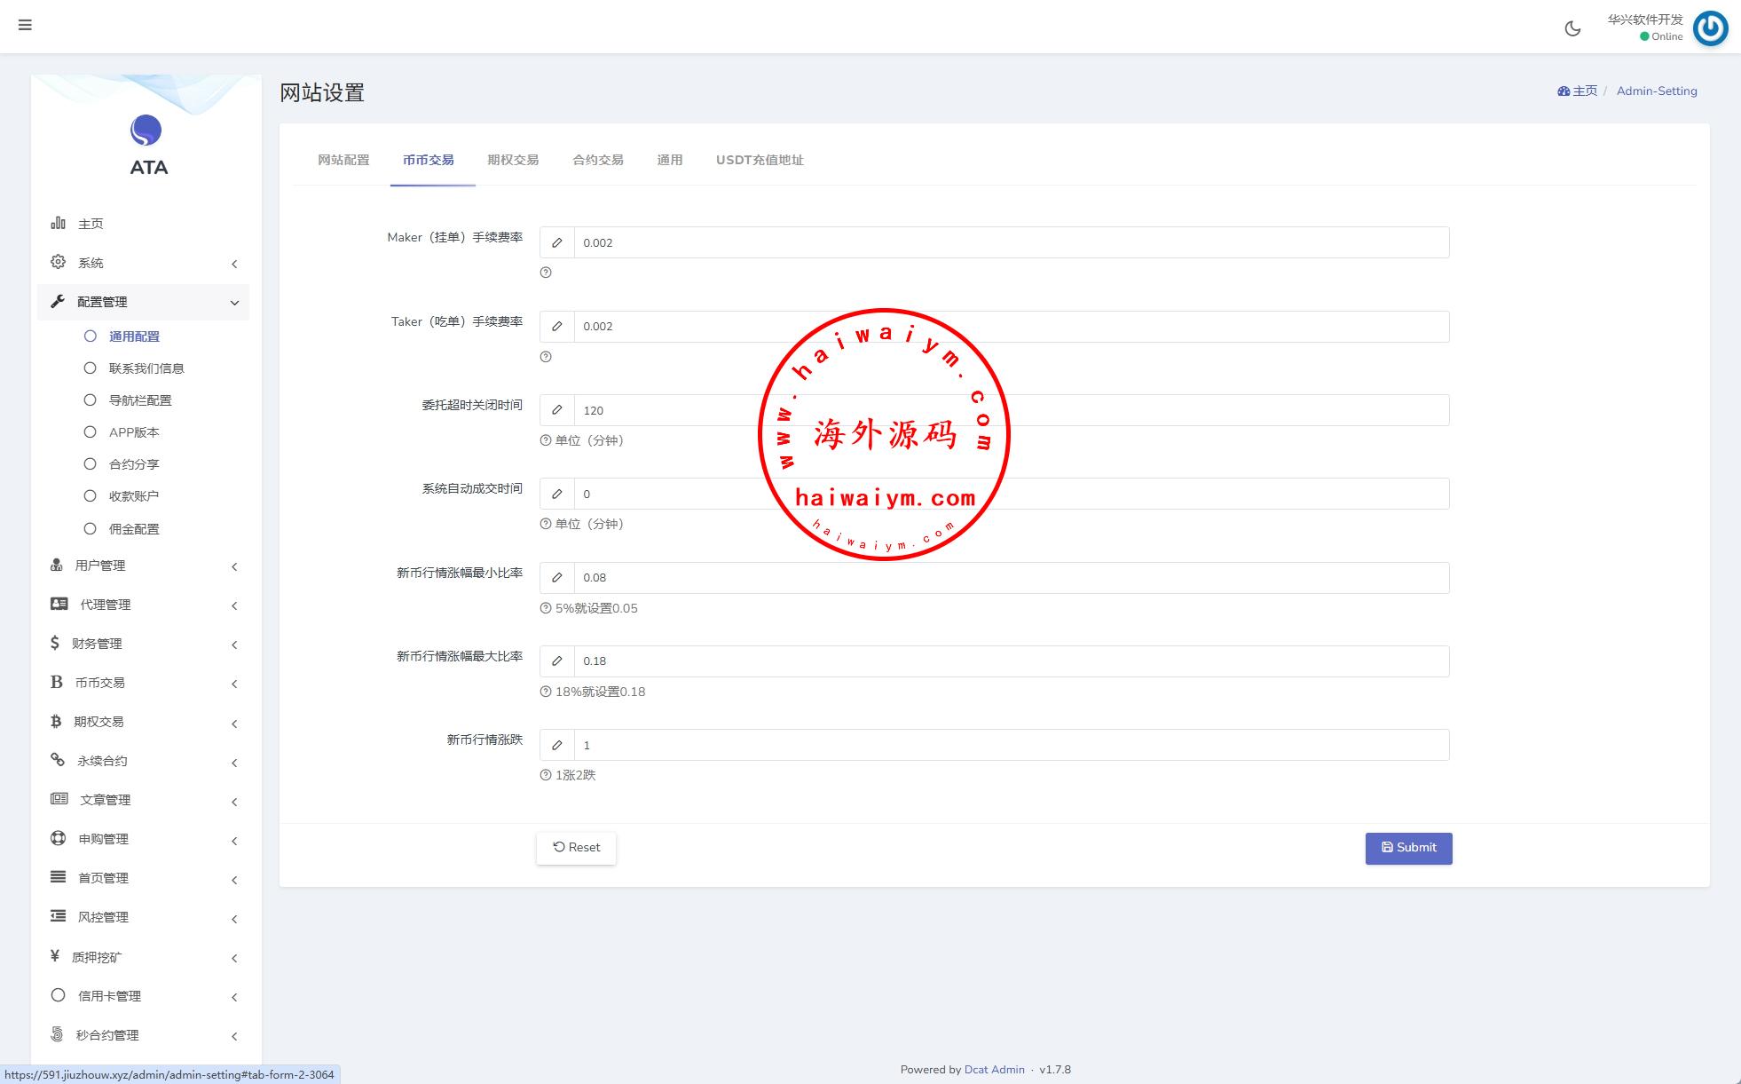Click the Submit button

pyautogui.click(x=1408, y=848)
